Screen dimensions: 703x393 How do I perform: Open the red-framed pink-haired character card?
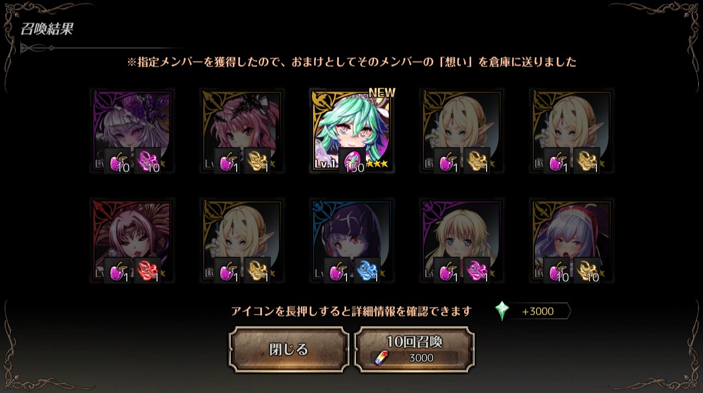[132, 241]
